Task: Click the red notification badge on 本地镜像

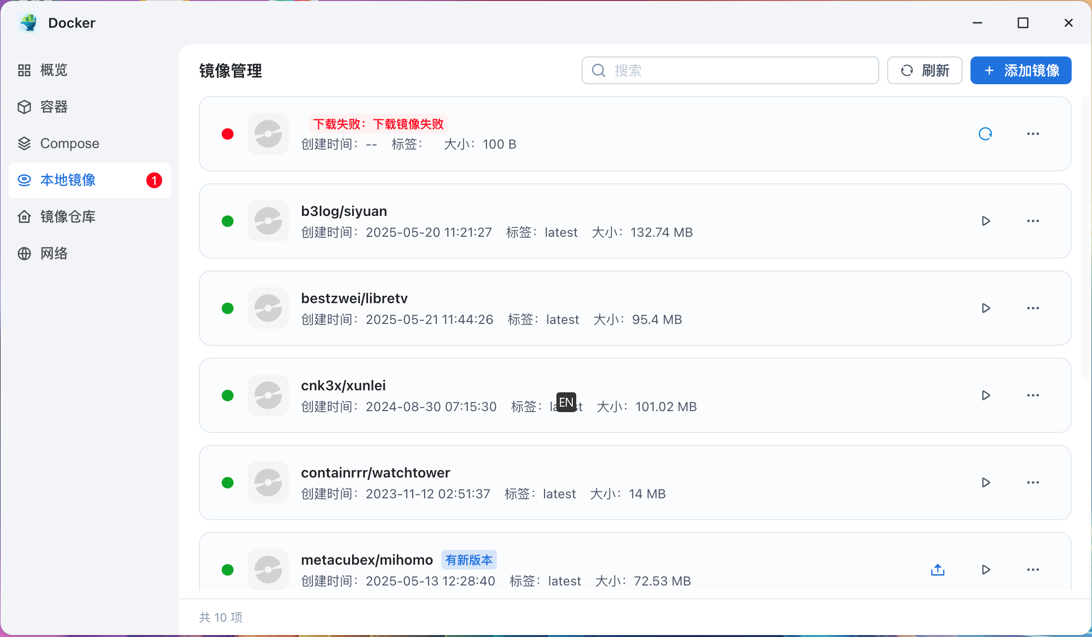Action: pyautogui.click(x=154, y=180)
